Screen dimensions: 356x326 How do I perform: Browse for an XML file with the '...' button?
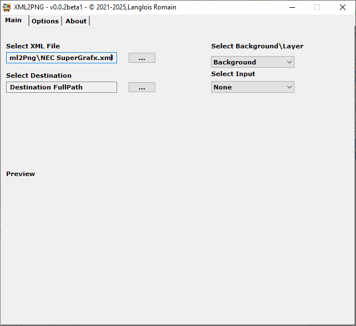[142, 58]
